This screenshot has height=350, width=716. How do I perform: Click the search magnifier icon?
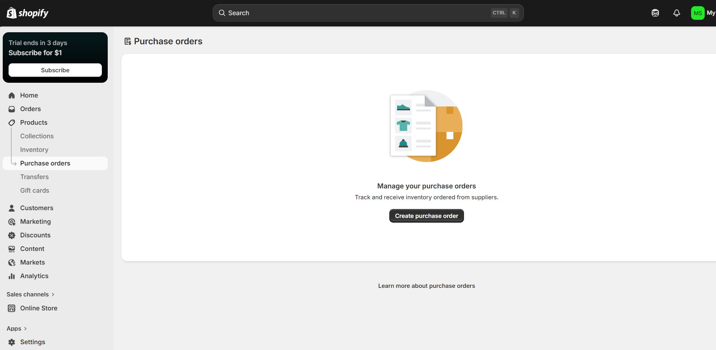(222, 13)
